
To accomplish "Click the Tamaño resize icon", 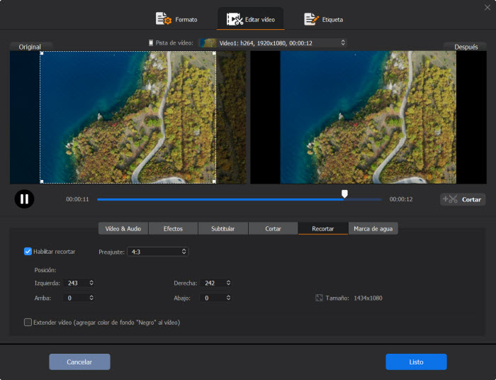I will coord(319,298).
